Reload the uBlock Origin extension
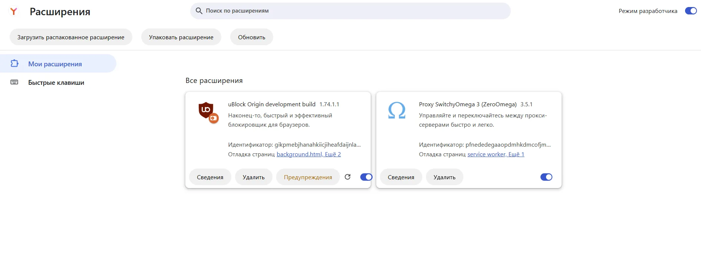The image size is (701, 267). (348, 177)
